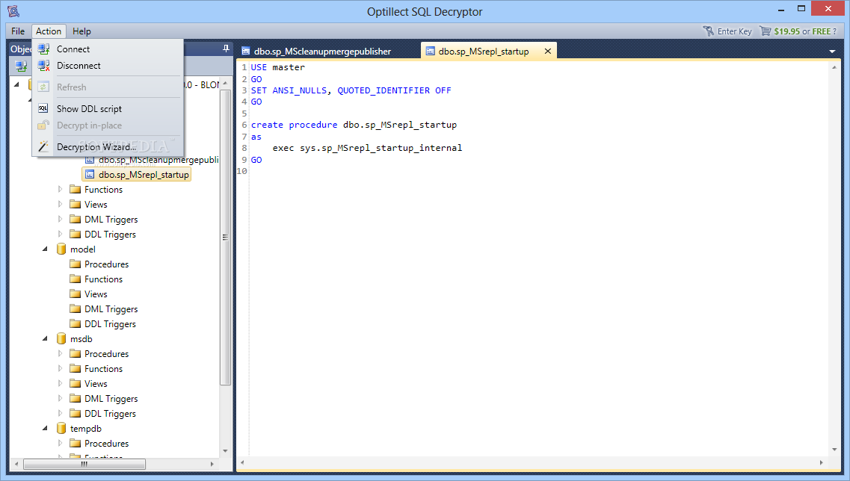Click the Enter Key link
Image resolution: width=850 pixels, height=481 pixels.
coord(735,31)
